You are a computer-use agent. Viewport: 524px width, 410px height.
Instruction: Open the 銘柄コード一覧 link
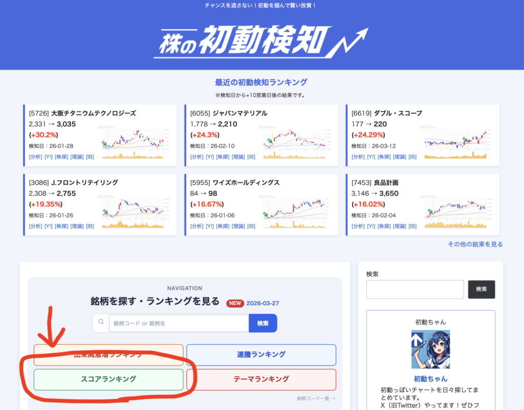[x=316, y=398]
